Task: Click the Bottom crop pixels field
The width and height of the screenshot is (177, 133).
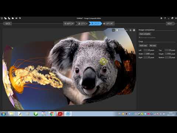Action: tap(168, 57)
